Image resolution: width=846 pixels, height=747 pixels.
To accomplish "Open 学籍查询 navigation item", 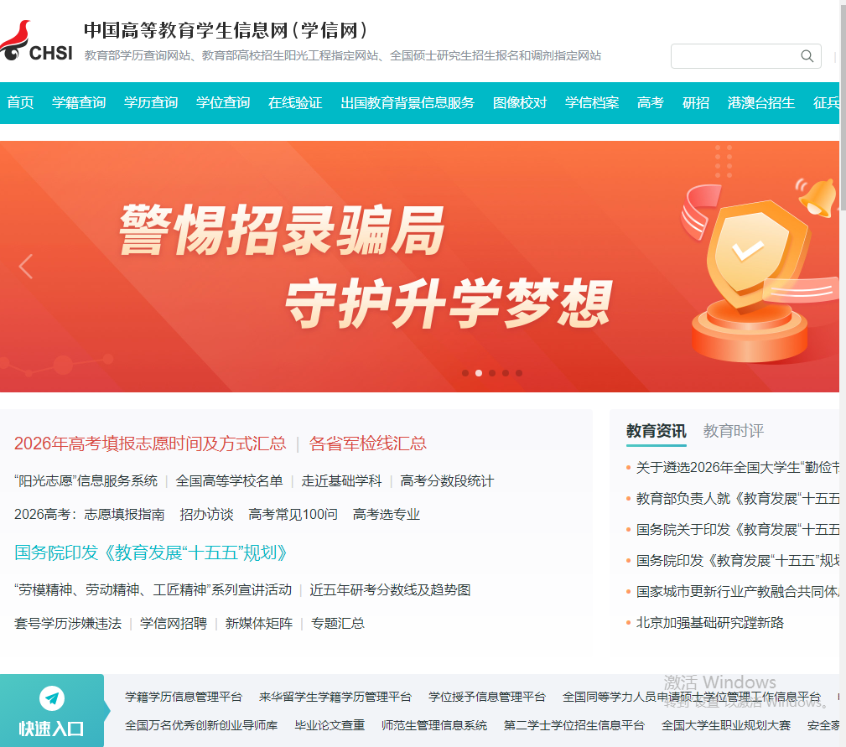I will 79,102.
